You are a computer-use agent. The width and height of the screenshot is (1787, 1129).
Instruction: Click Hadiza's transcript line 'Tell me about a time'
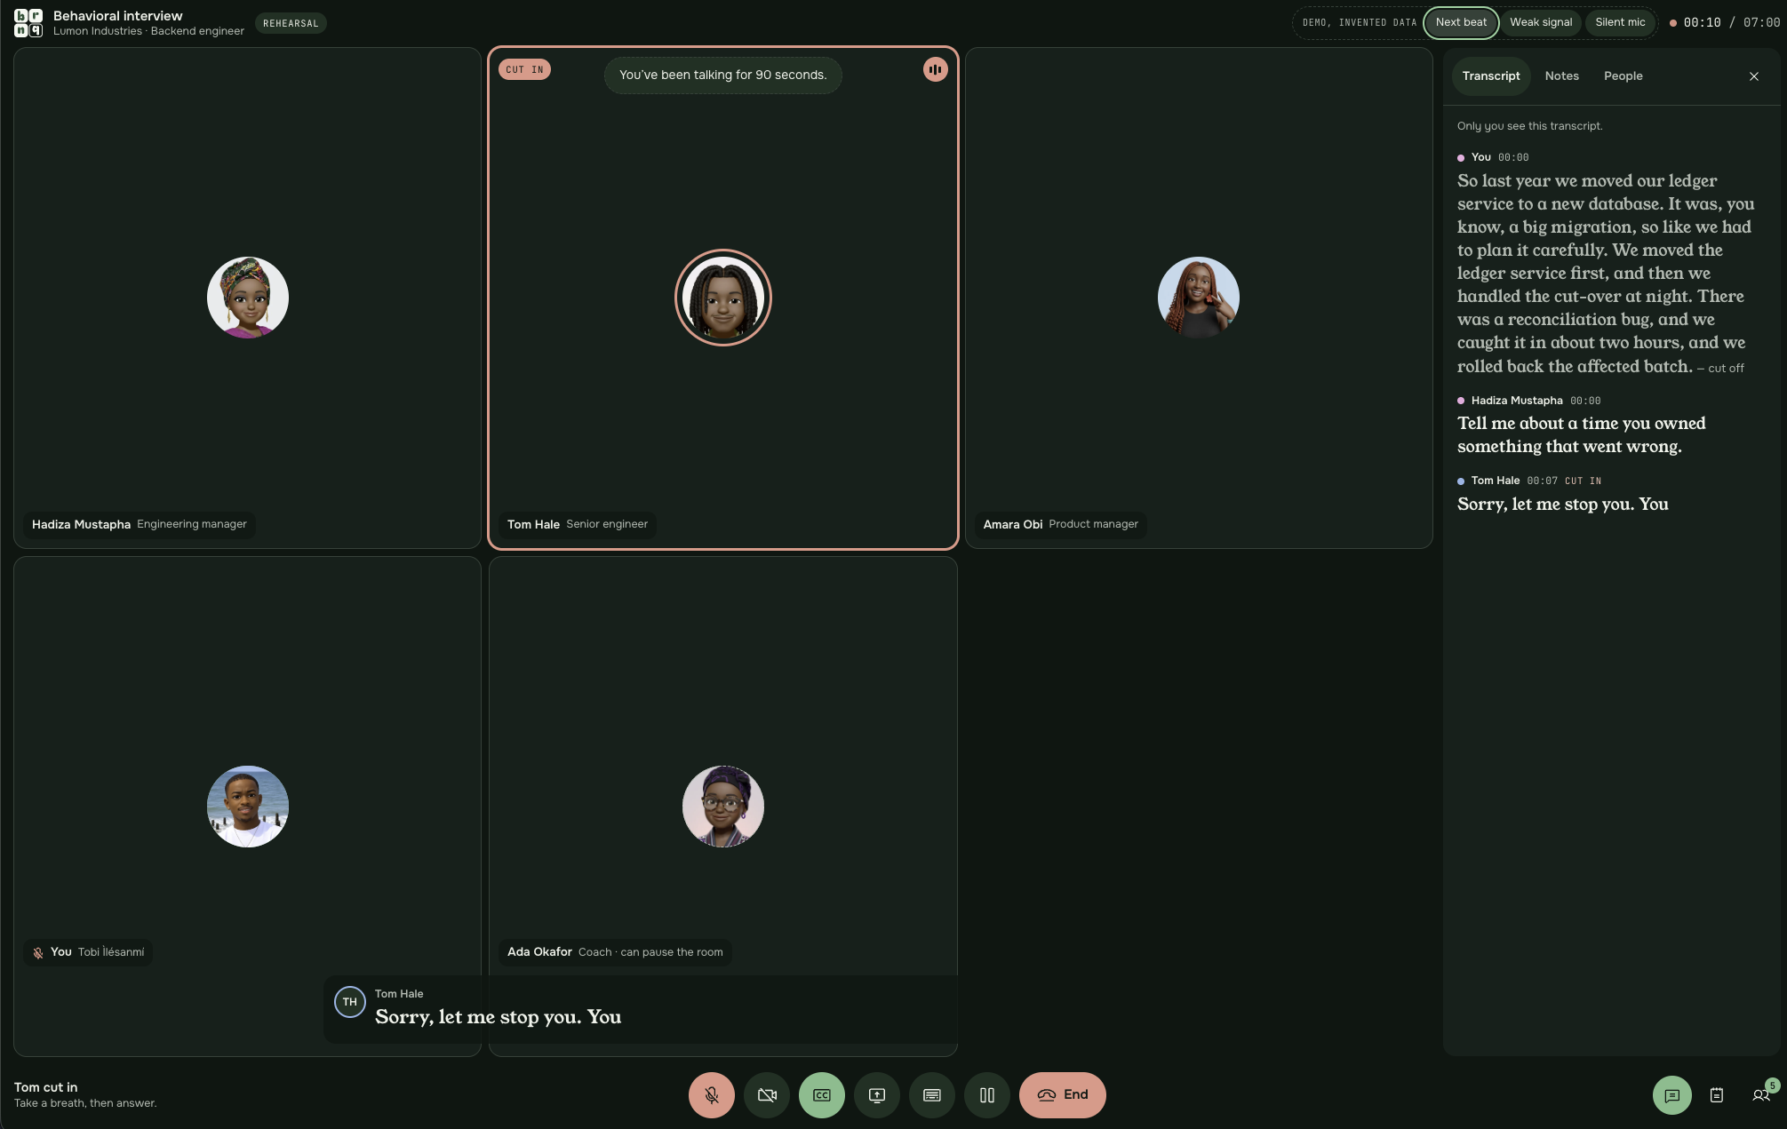click(x=1581, y=434)
